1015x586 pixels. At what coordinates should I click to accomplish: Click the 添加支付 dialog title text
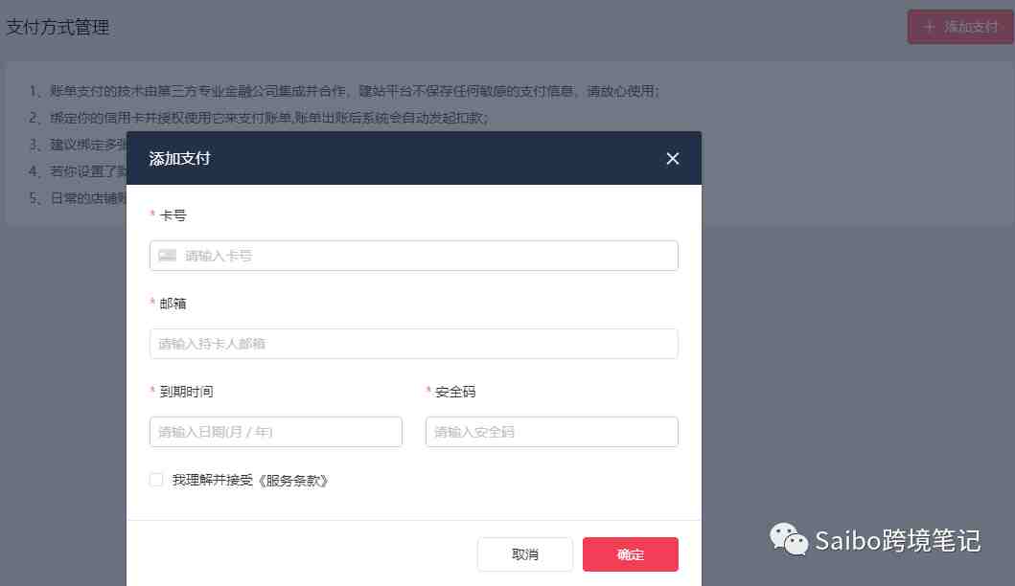[179, 158]
